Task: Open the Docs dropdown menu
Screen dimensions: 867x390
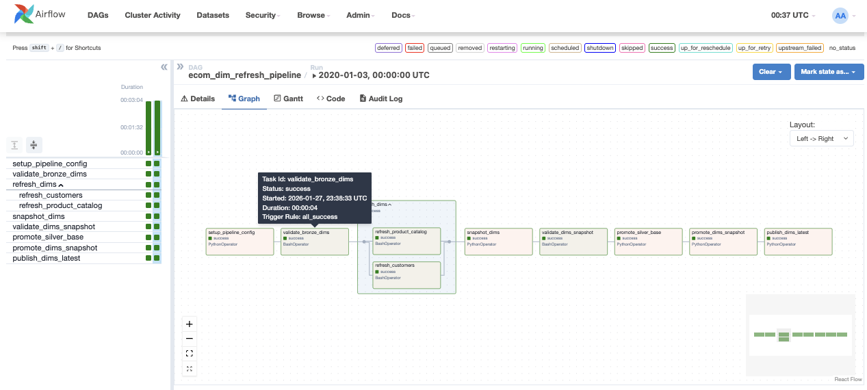Action: click(403, 15)
